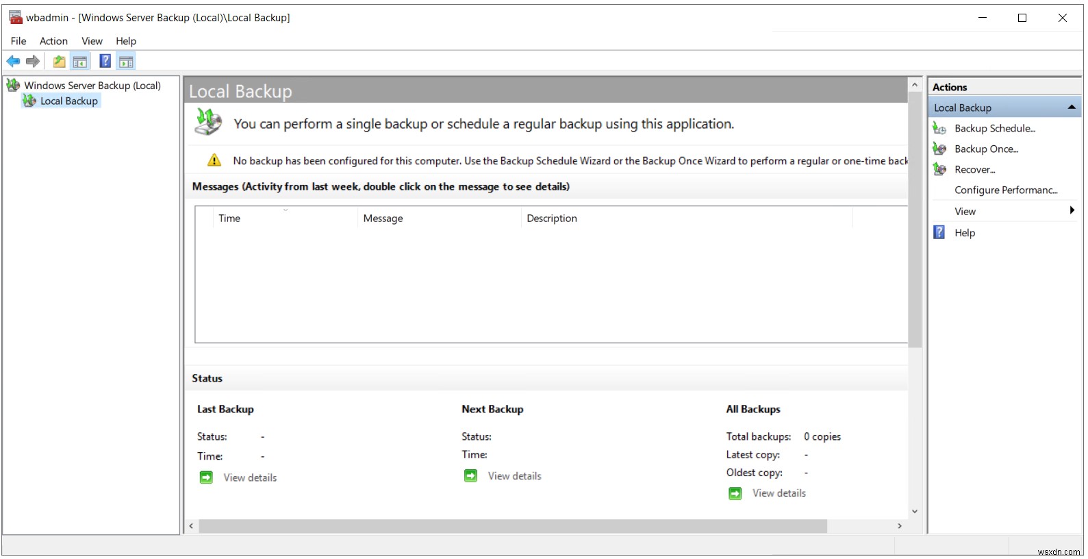Select Windows Server Backup (Local) tree item
Image resolution: width=1088 pixels, height=559 pixels.
pos(92,85)
